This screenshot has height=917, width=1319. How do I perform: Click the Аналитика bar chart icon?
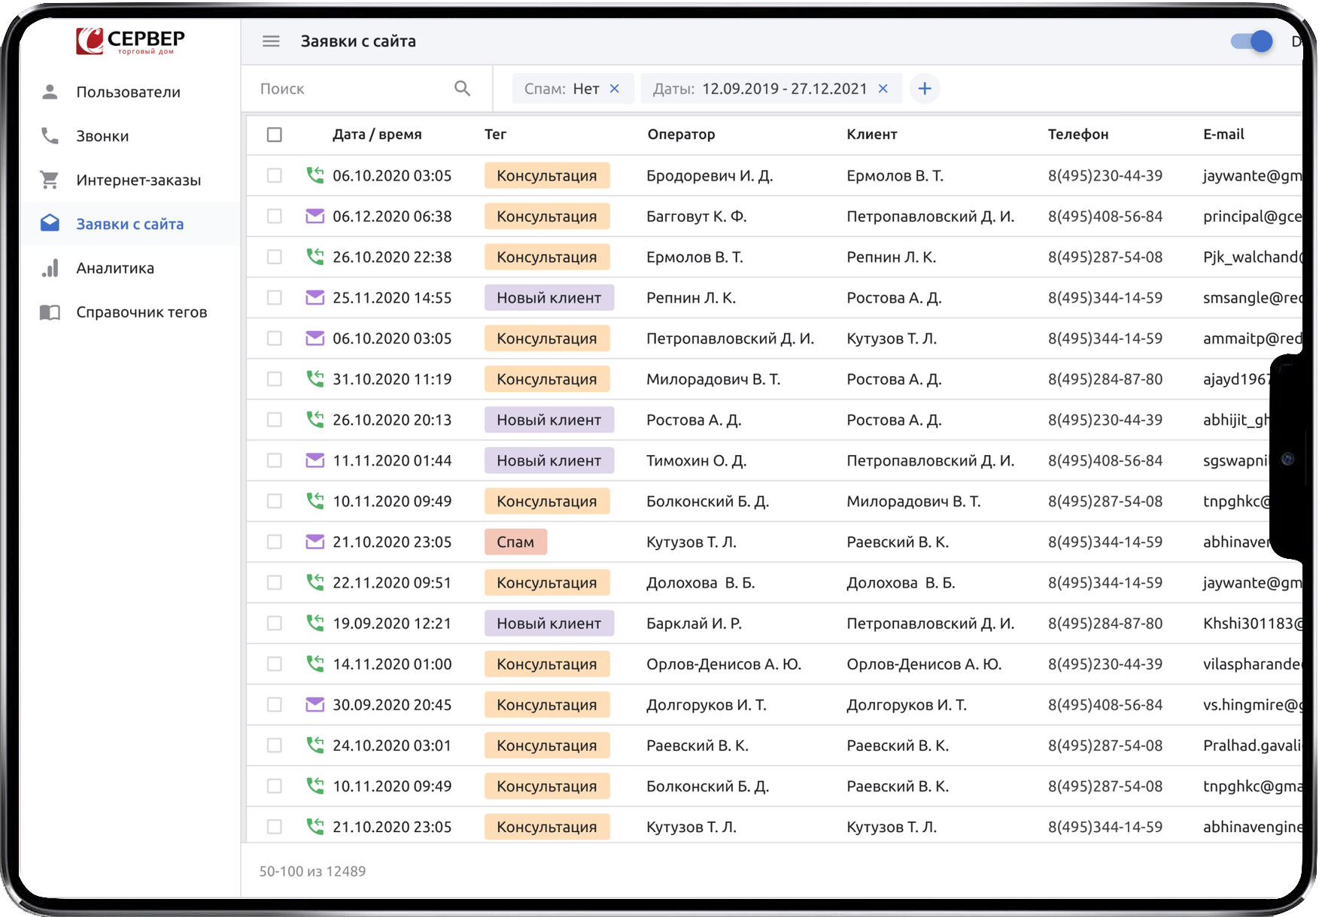coord(50,269)
